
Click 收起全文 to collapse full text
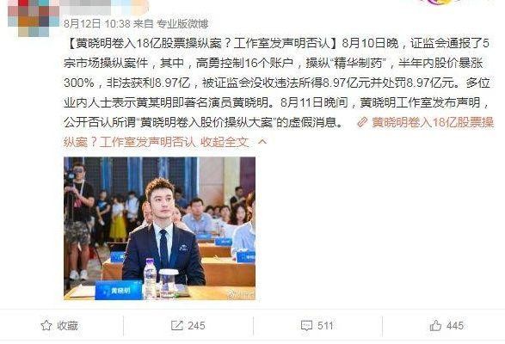pyautogui.click(x=225, y=142)
